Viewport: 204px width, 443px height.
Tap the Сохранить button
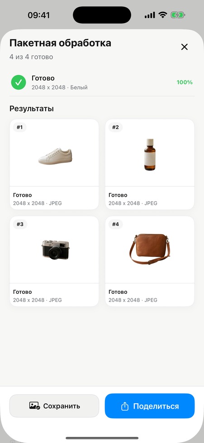(x=54, y=406)
